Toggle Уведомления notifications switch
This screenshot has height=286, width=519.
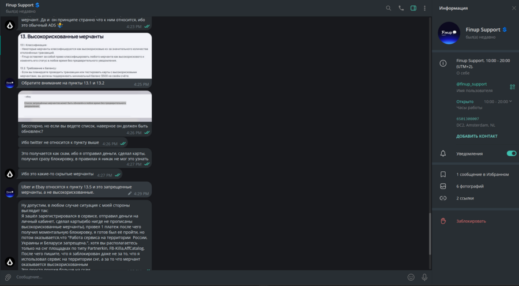pyautogui.click(x=511, y=153)
